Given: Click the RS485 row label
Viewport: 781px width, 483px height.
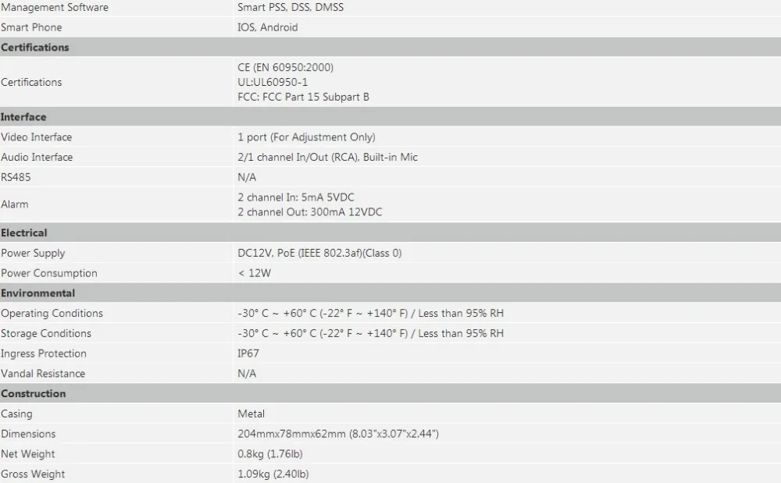Looking at the screenshot, I should point(16,177).
